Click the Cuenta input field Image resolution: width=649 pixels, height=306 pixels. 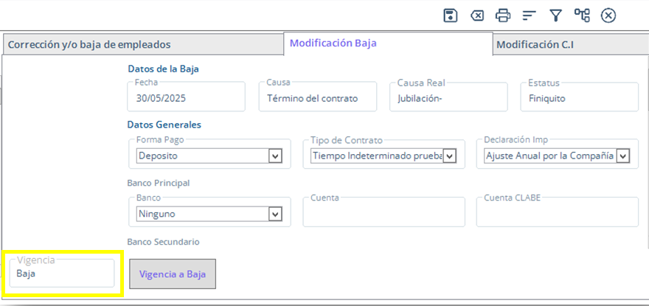[x=383, y=214]
